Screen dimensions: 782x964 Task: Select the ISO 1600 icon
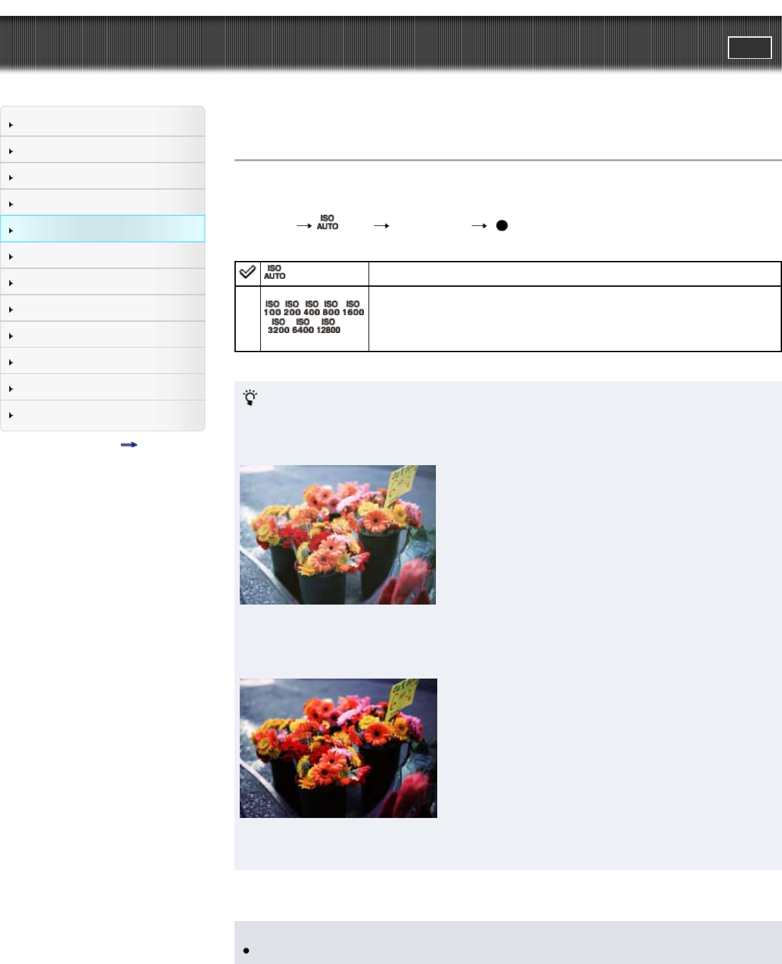353,308
